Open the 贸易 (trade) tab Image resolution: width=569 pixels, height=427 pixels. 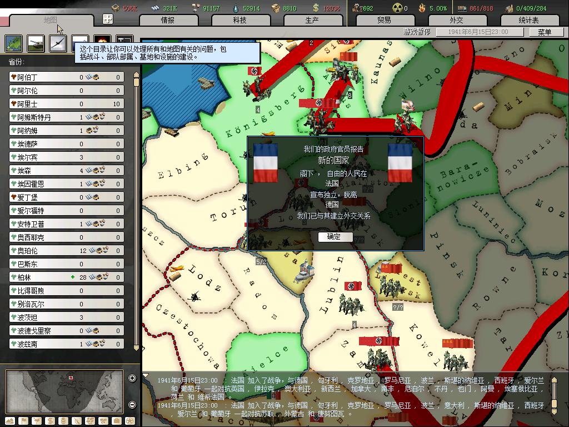tap(385, 21)
